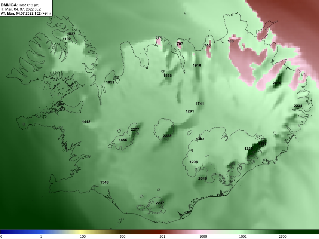
Task: Click the 1851 value label
Action: pyautogui.click(x=110, y=82)
